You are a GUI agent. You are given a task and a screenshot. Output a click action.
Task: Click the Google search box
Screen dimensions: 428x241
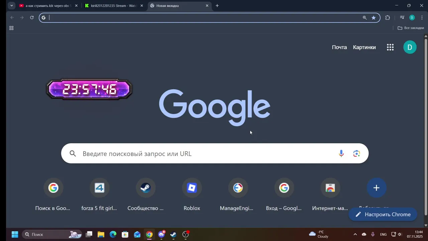215,154
